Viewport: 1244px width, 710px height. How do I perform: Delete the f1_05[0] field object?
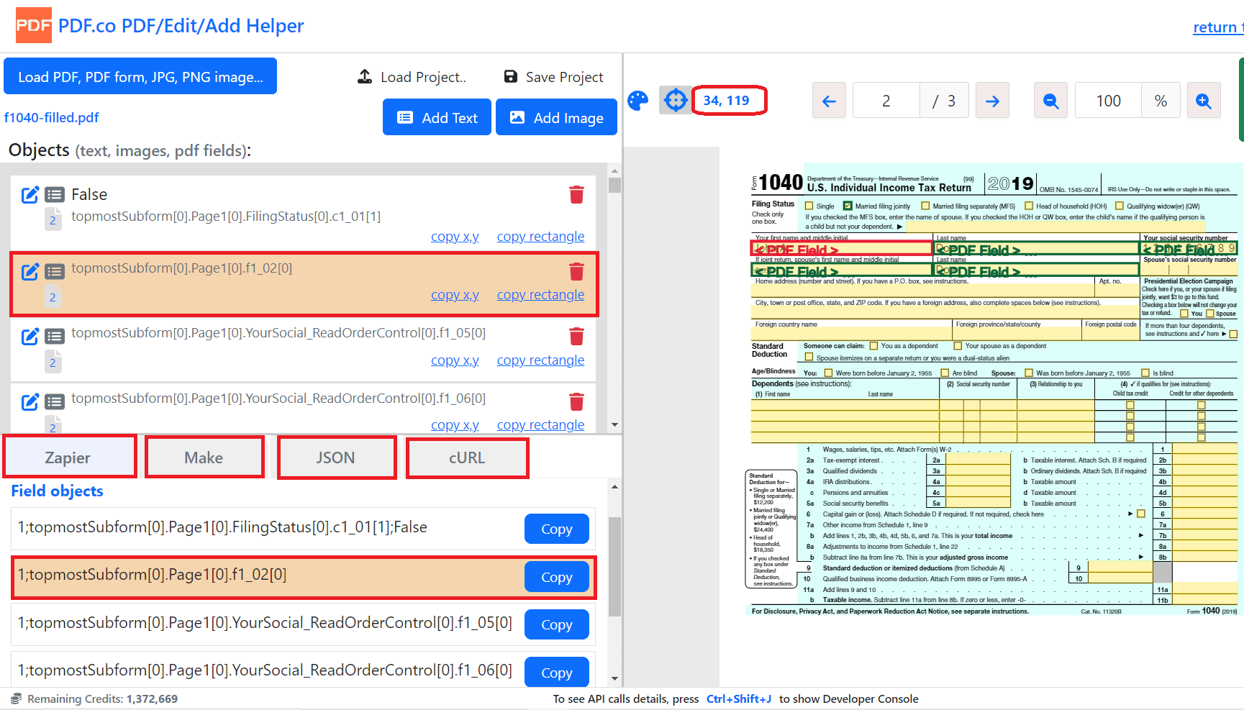[x=576, y=337]
